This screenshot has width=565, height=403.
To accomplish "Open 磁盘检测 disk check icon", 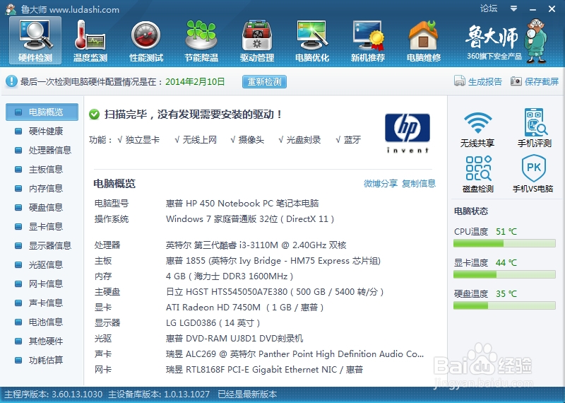I will (x=478, y=174).
